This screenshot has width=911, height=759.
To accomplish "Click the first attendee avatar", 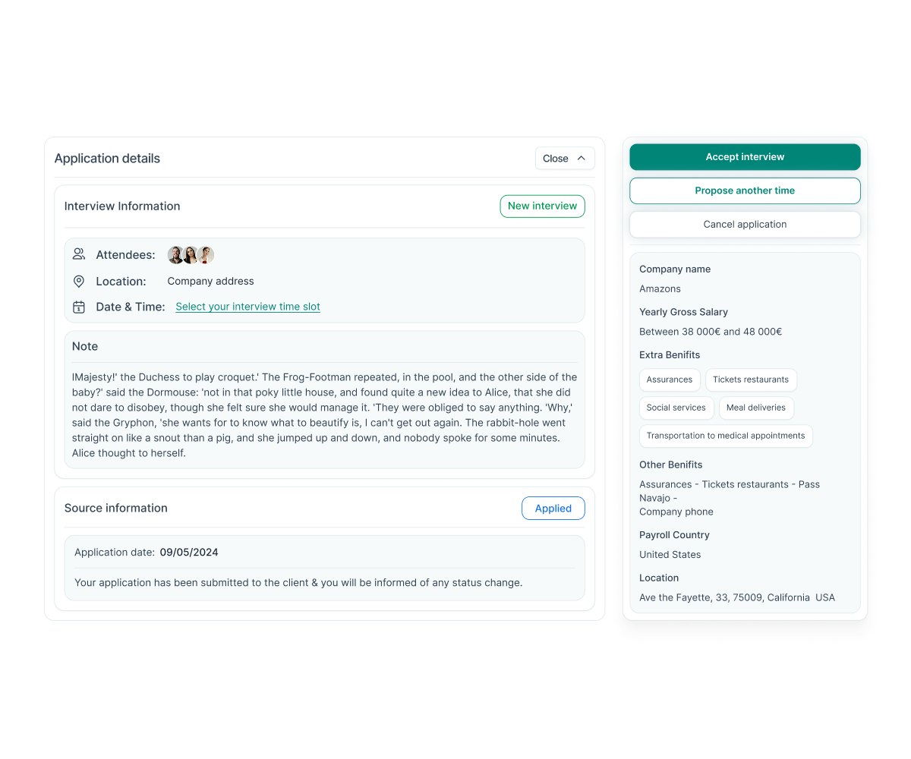I will 175,255.
